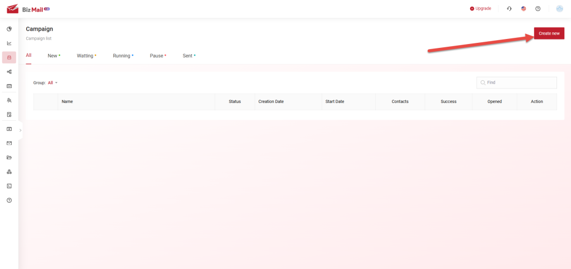Click the Upgrade link
The image size is (571, 269).
coord(481,9)
